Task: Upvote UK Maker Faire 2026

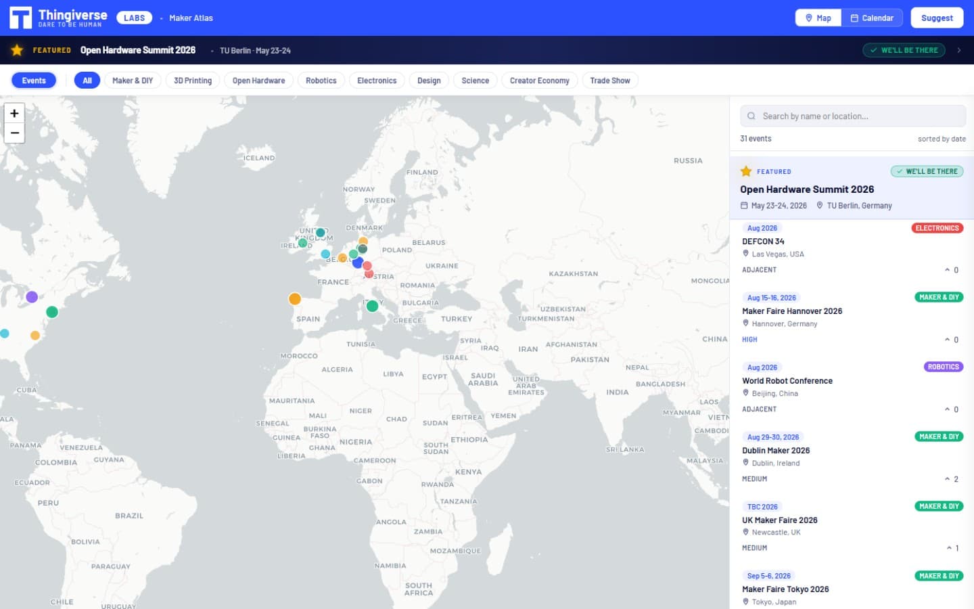Action: coord(952,548)
